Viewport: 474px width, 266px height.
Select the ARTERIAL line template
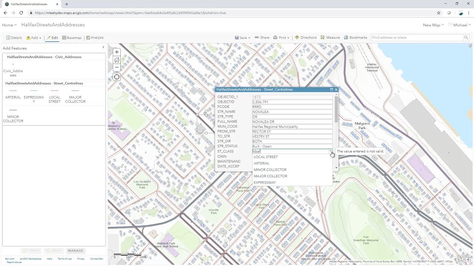click(13, 95)
